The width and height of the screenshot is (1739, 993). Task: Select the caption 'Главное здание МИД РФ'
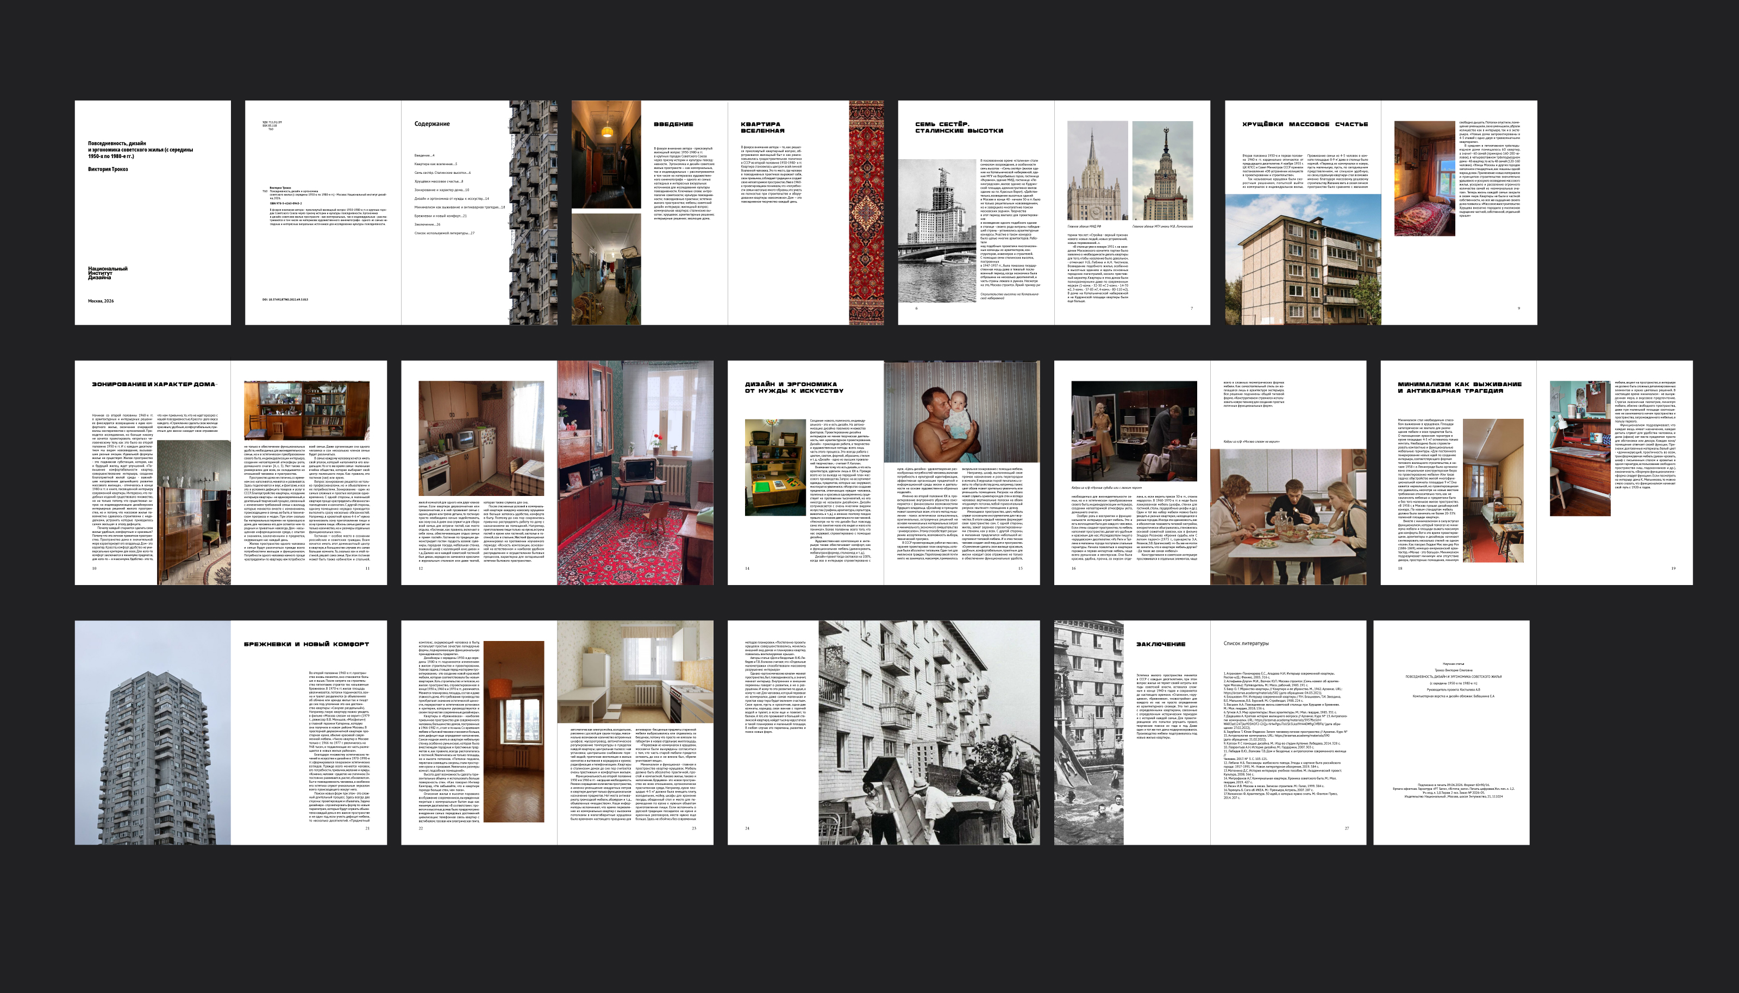pos(1084,227)
